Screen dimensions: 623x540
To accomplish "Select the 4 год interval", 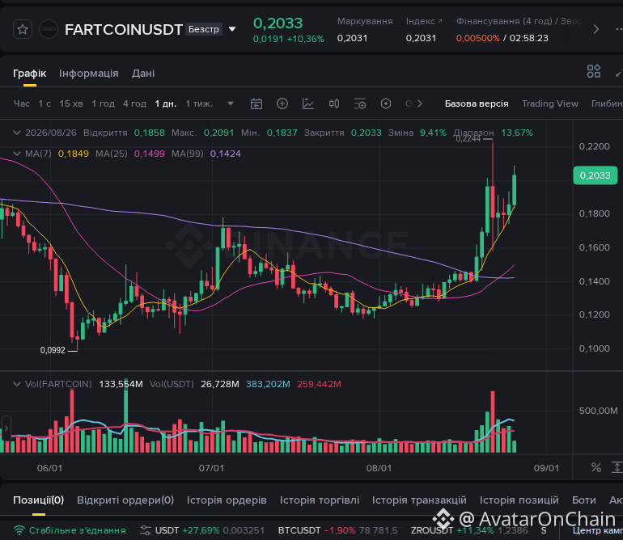I will point(134,103).
